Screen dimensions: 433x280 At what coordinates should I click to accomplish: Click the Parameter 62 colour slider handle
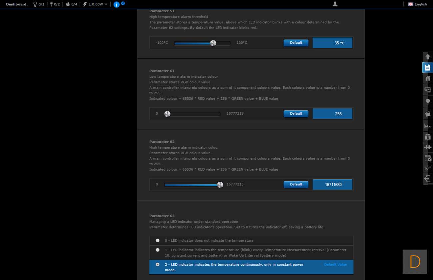pos(220,185)
